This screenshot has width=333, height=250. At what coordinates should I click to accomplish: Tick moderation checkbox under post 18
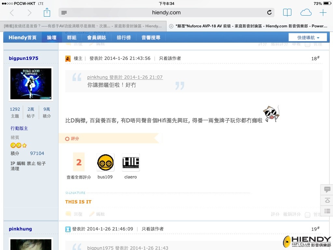(x=307, y=215)
